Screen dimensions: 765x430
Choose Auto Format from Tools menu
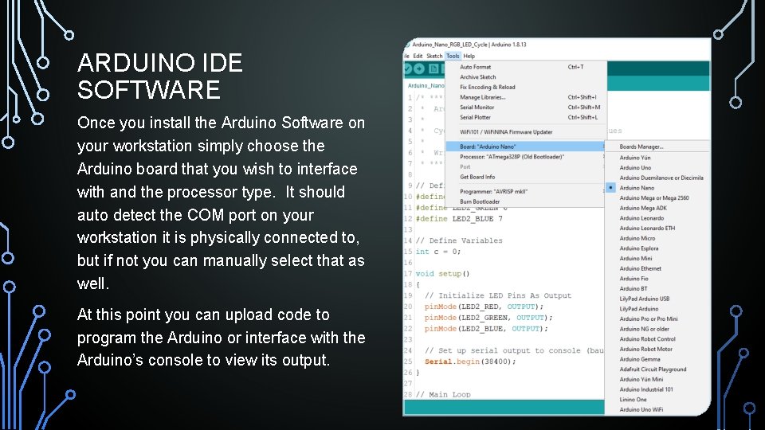tap(526, 67)
